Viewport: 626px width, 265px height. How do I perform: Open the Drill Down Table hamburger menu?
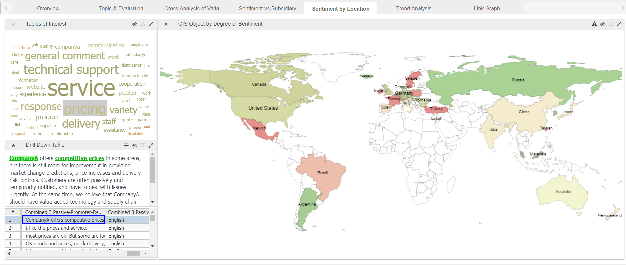[x=126, y=145]
